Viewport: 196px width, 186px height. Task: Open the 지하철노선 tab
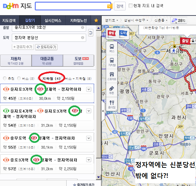pos(78,21)
